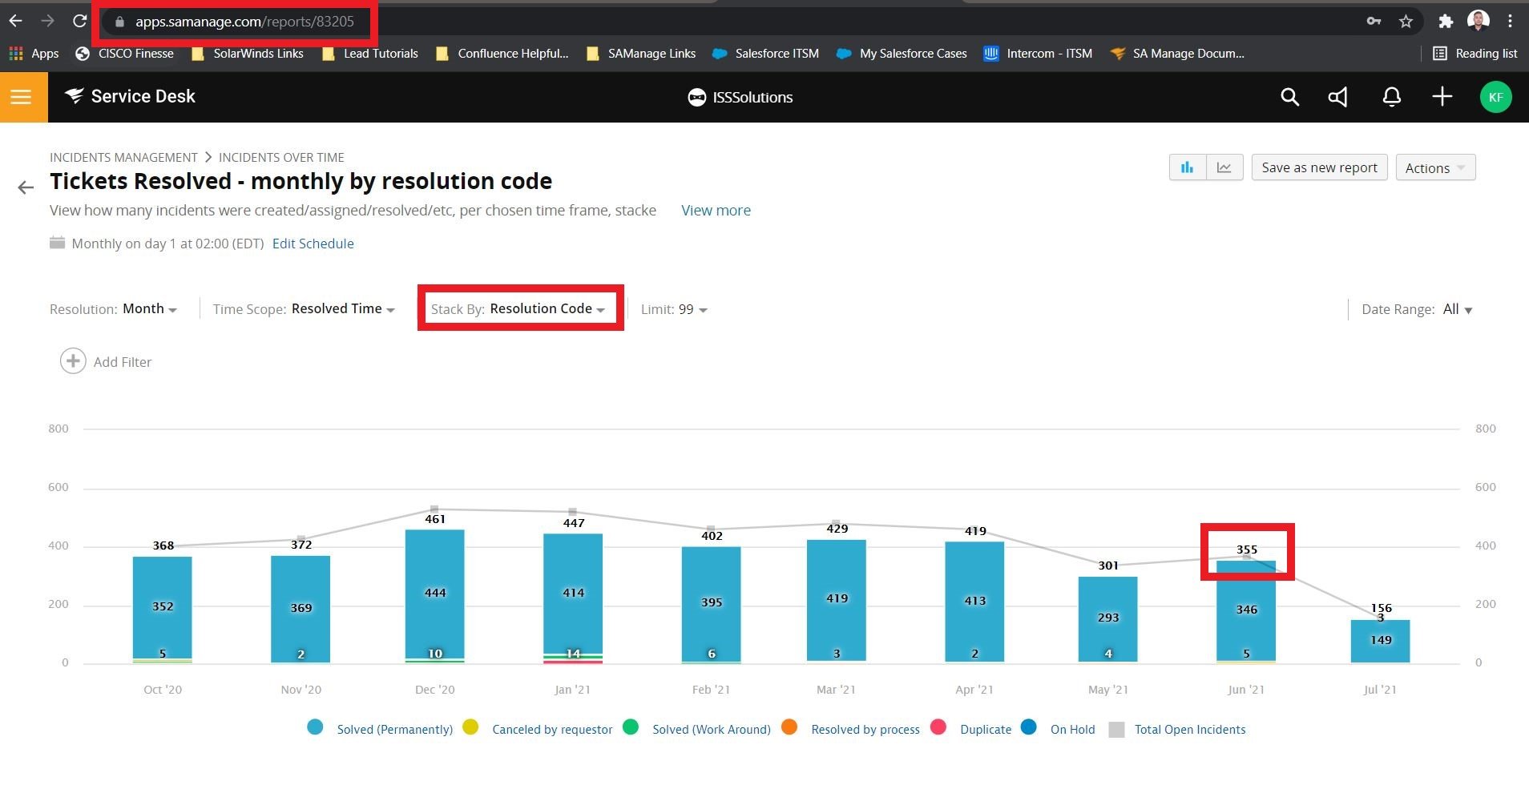The height and width of the screenshot is (785, 1529).
Task: Toggle Resolved by process legend series
Action: click(851, 729)
